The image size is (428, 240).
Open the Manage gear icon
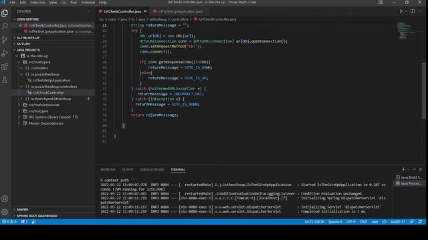(5, 212)
